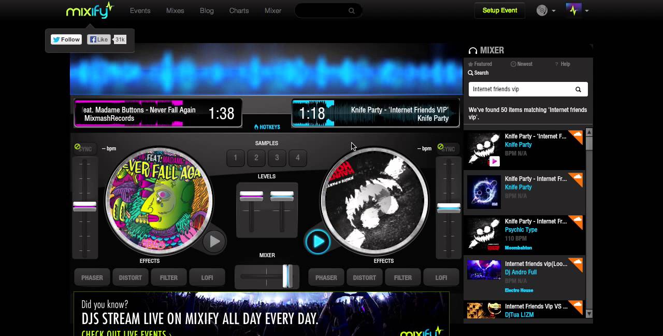Enable FILTER effect on left deck
This screenshot has width=663, height=336.
(169, 278)
